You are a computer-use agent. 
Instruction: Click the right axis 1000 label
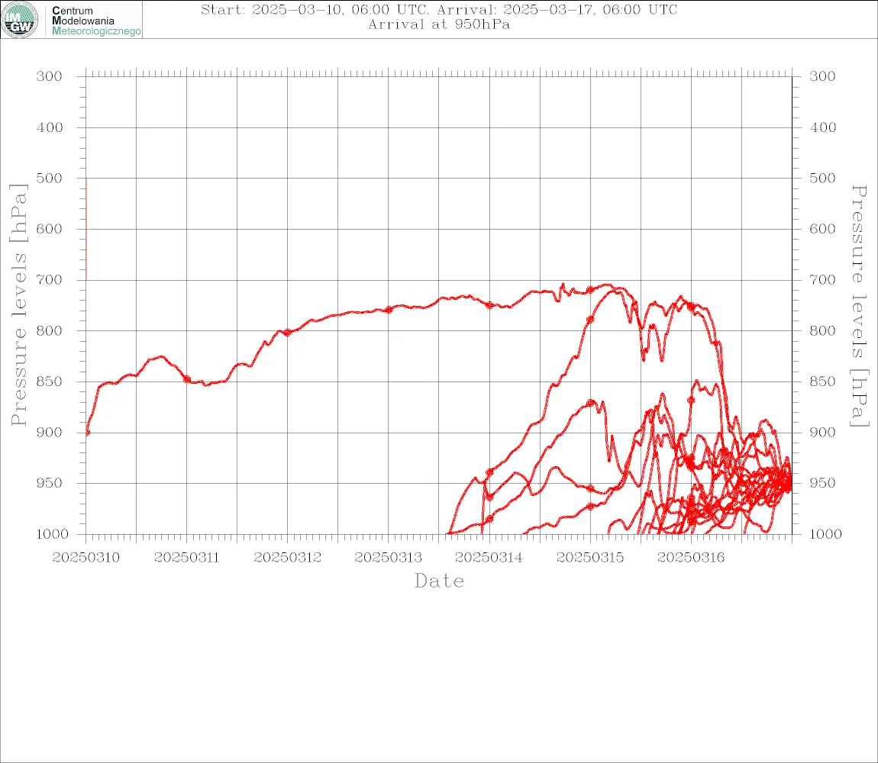pos(825,534)
